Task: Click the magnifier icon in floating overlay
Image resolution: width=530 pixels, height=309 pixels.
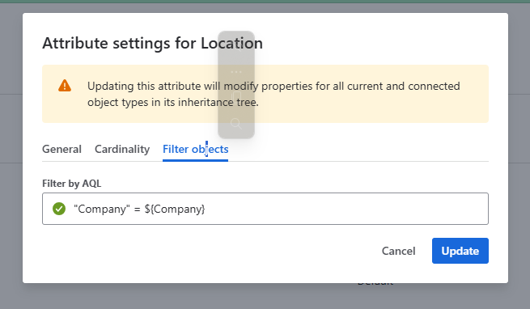Action: [236, 124]
